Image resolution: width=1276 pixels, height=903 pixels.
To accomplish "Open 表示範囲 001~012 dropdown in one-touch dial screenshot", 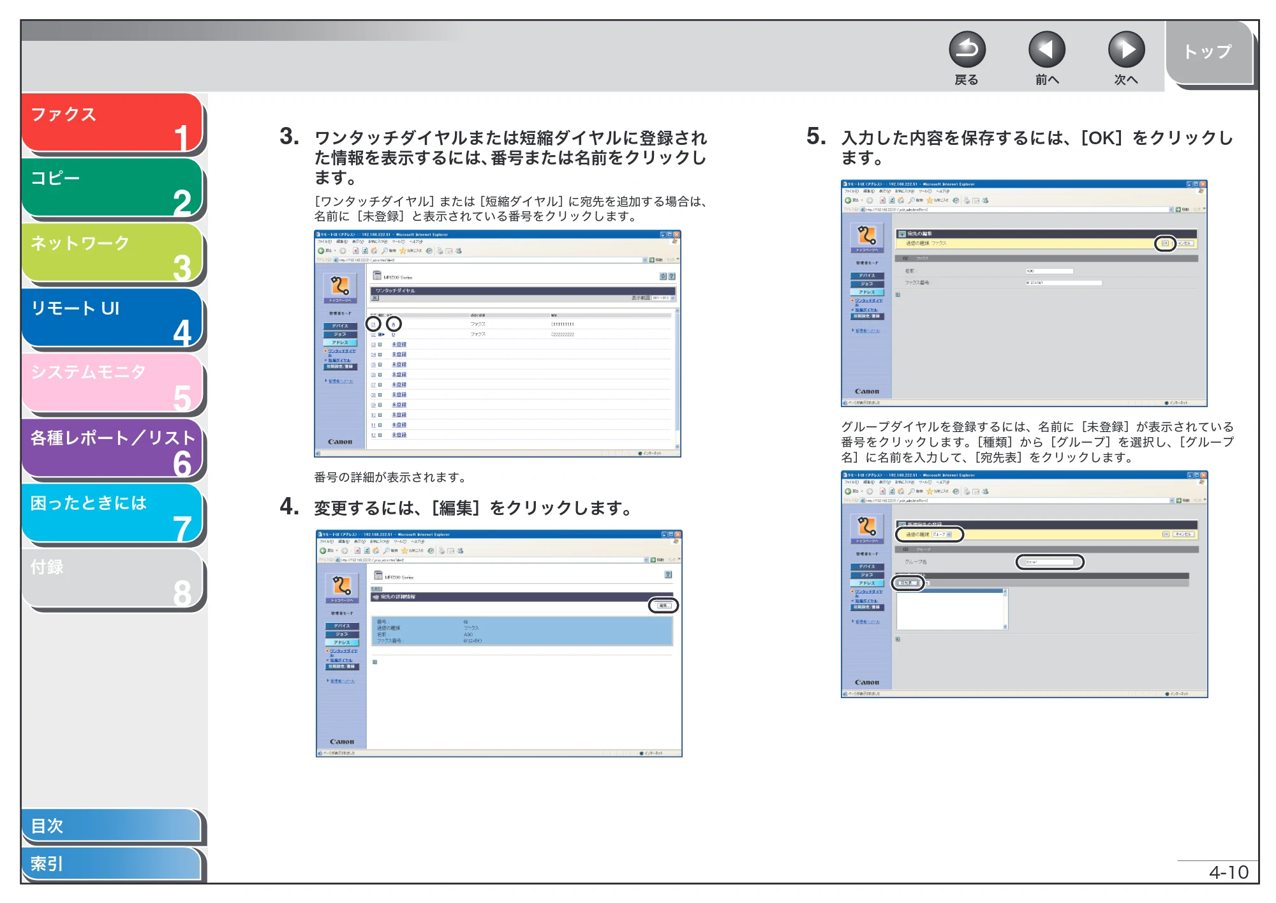I will tap(663, 298).
